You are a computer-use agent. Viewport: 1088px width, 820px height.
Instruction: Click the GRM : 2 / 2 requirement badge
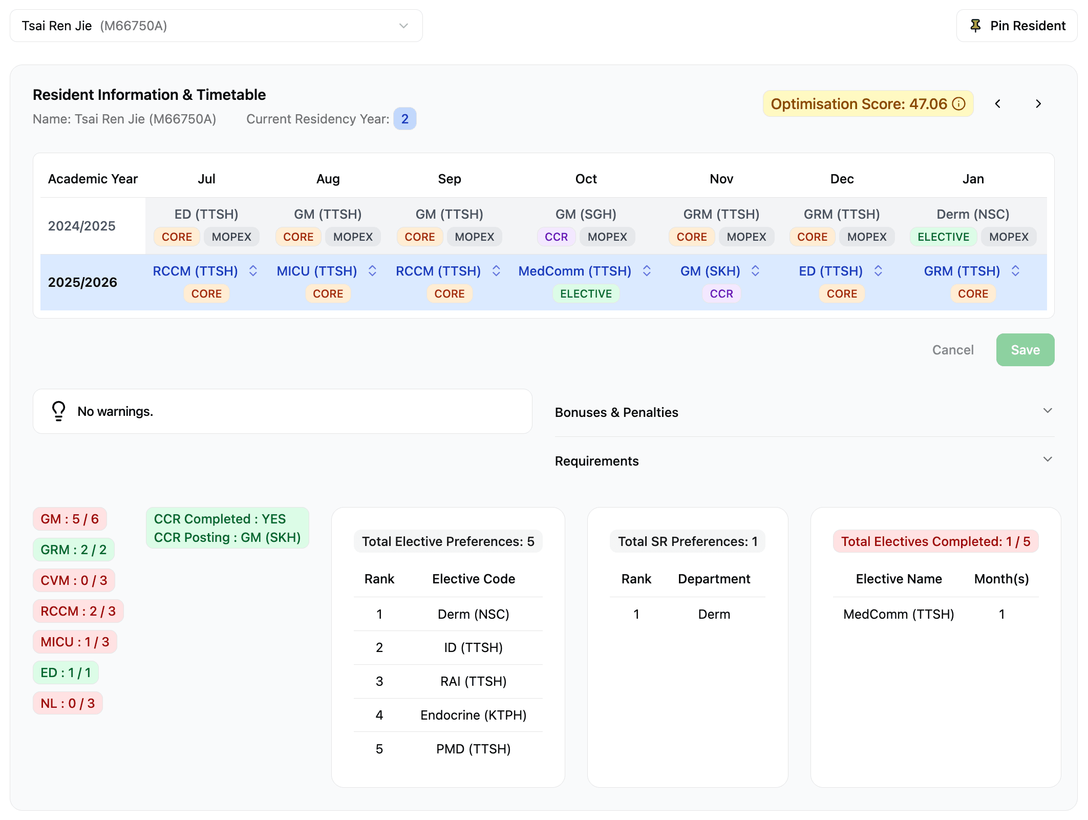[x=74, y=550]
